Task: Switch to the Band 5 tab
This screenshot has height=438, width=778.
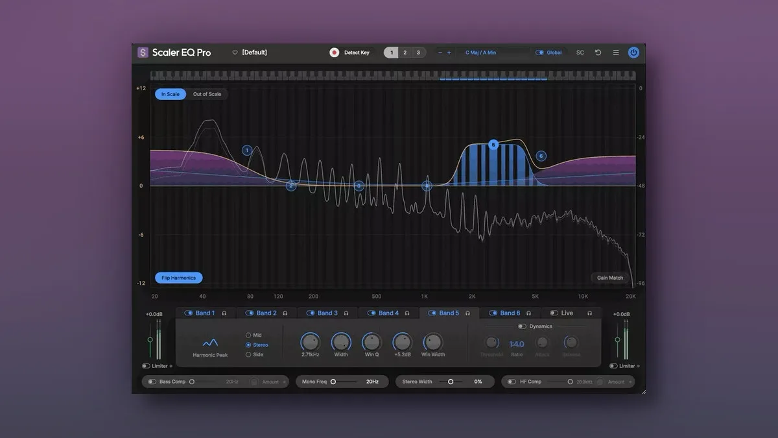Action: 449,313
